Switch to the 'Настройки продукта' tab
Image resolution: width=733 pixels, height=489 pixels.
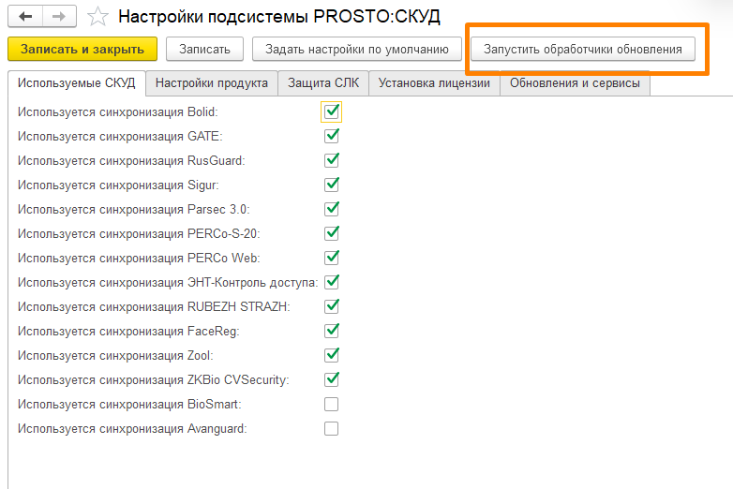point(212,83)
